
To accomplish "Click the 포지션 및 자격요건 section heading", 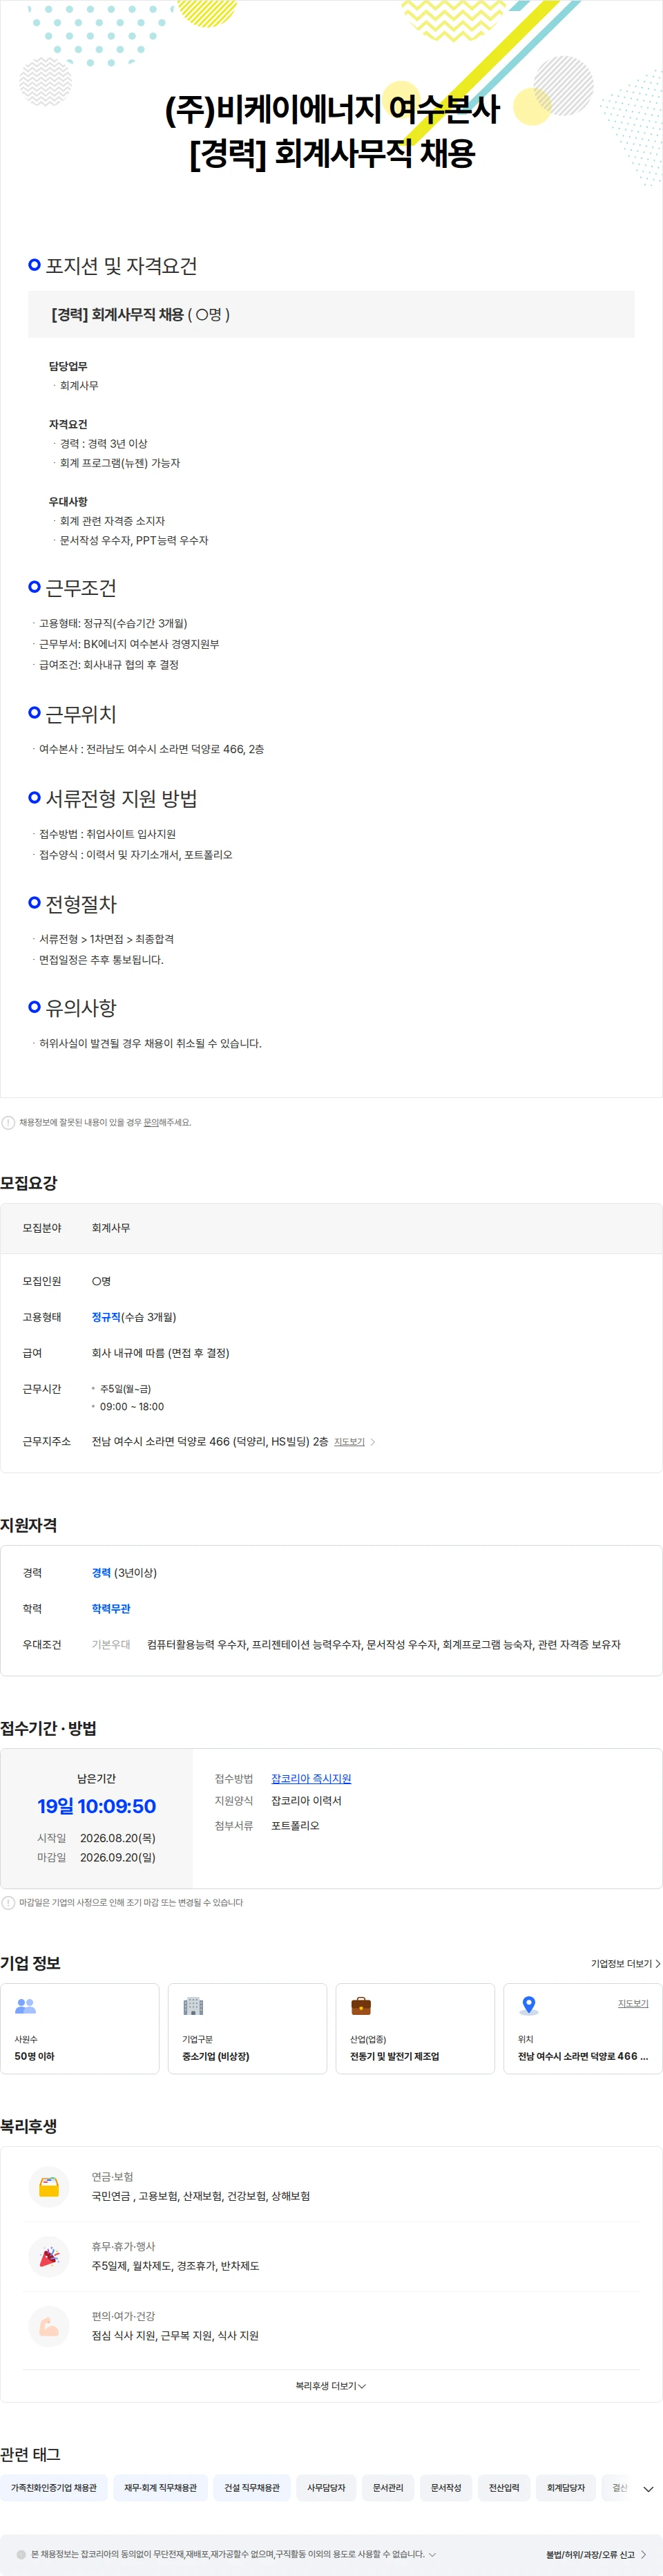I will (121, 266).
